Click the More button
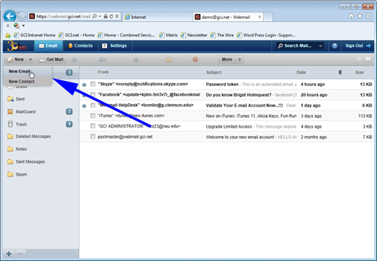Screen dimensions: 377x261 pyautogui.click(x=227, y=59)
